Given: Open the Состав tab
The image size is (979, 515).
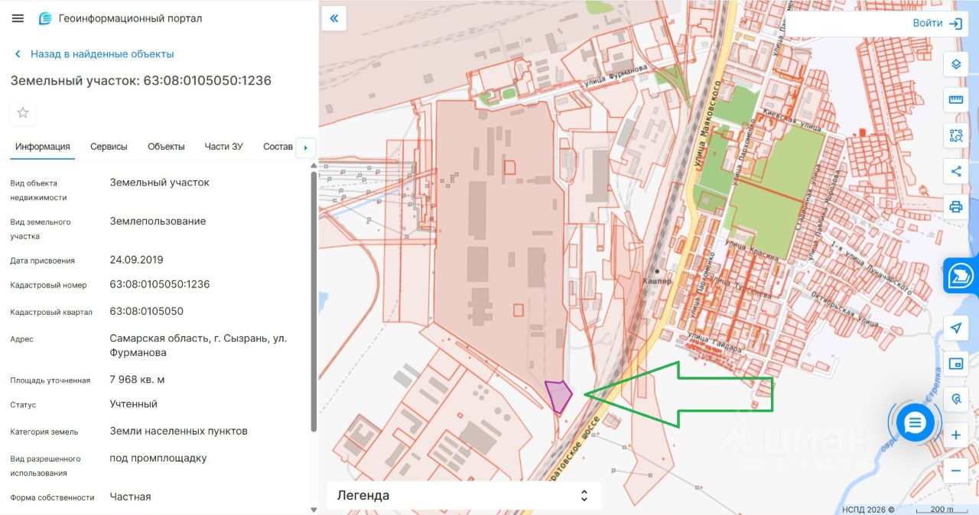Looking at the screenshot, I should 278,147.
